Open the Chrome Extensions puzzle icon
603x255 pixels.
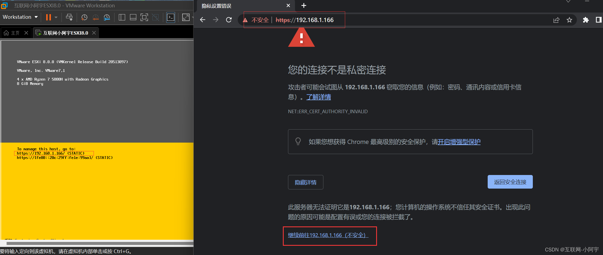(x=586, y=20)
